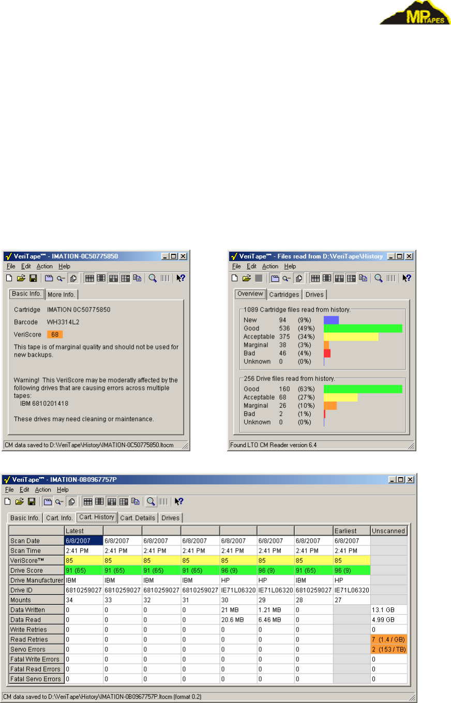Click greyed Save icon in Files read window
Image resolution: width=451 pixels, height=703 pixels.
tap(258, 278)
